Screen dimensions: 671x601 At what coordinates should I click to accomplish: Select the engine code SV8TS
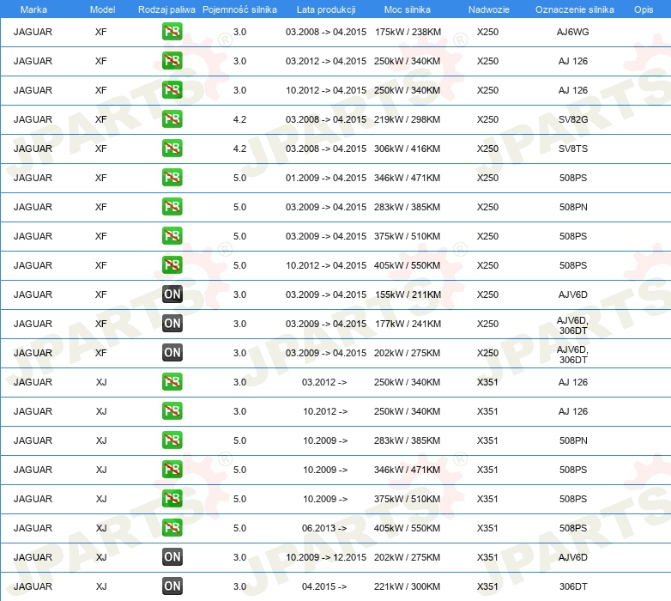[x=573, y=149]
